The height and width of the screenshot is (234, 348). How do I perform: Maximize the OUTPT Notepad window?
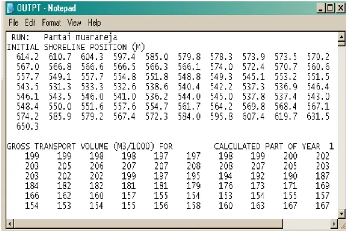pyautogui.click(x=330, y=8)
